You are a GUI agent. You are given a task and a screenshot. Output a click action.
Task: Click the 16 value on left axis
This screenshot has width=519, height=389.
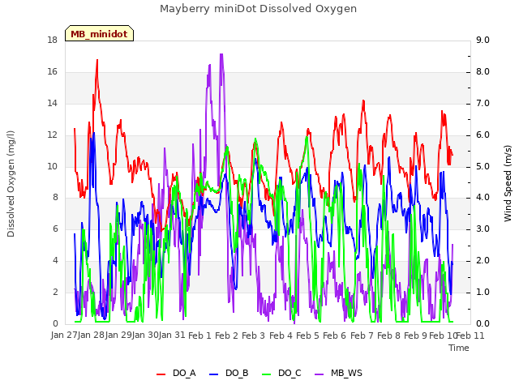[52, 71]
